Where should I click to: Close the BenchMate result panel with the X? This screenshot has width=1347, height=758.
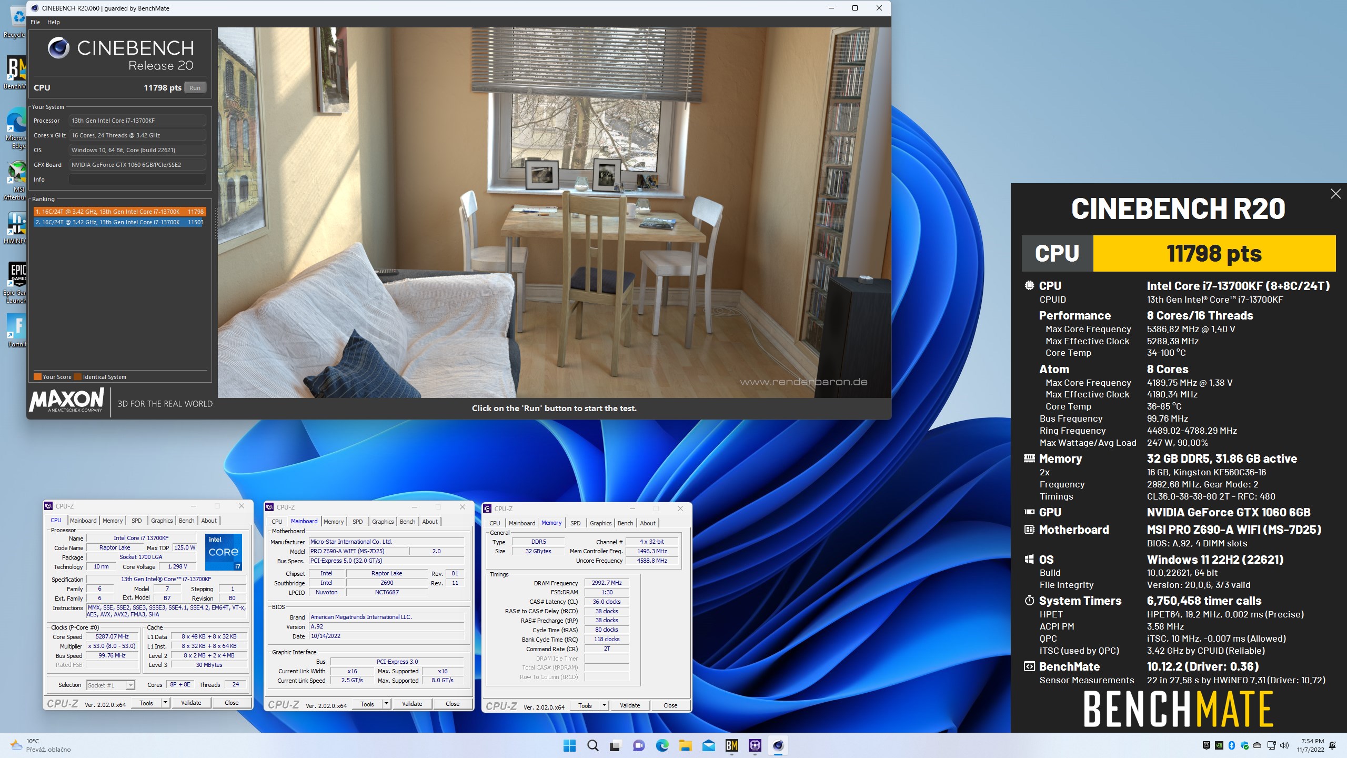tap(1335, 194)
